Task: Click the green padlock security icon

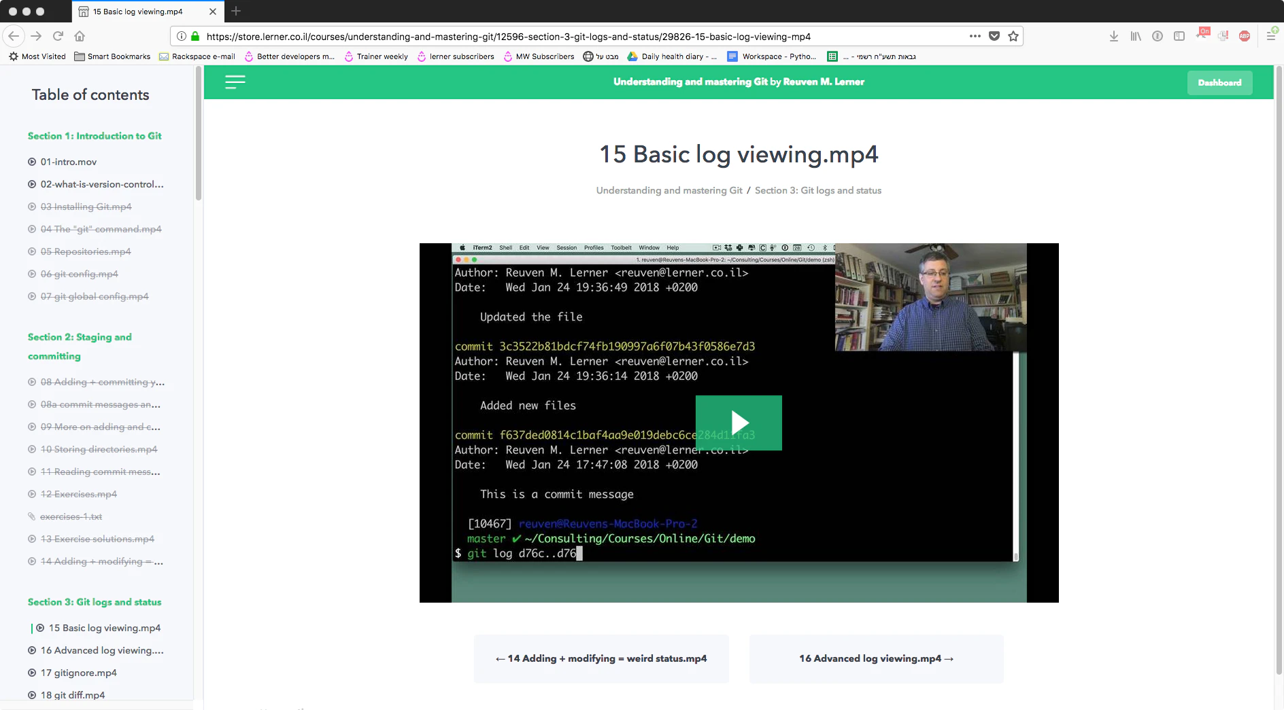Action: point(195,36)
